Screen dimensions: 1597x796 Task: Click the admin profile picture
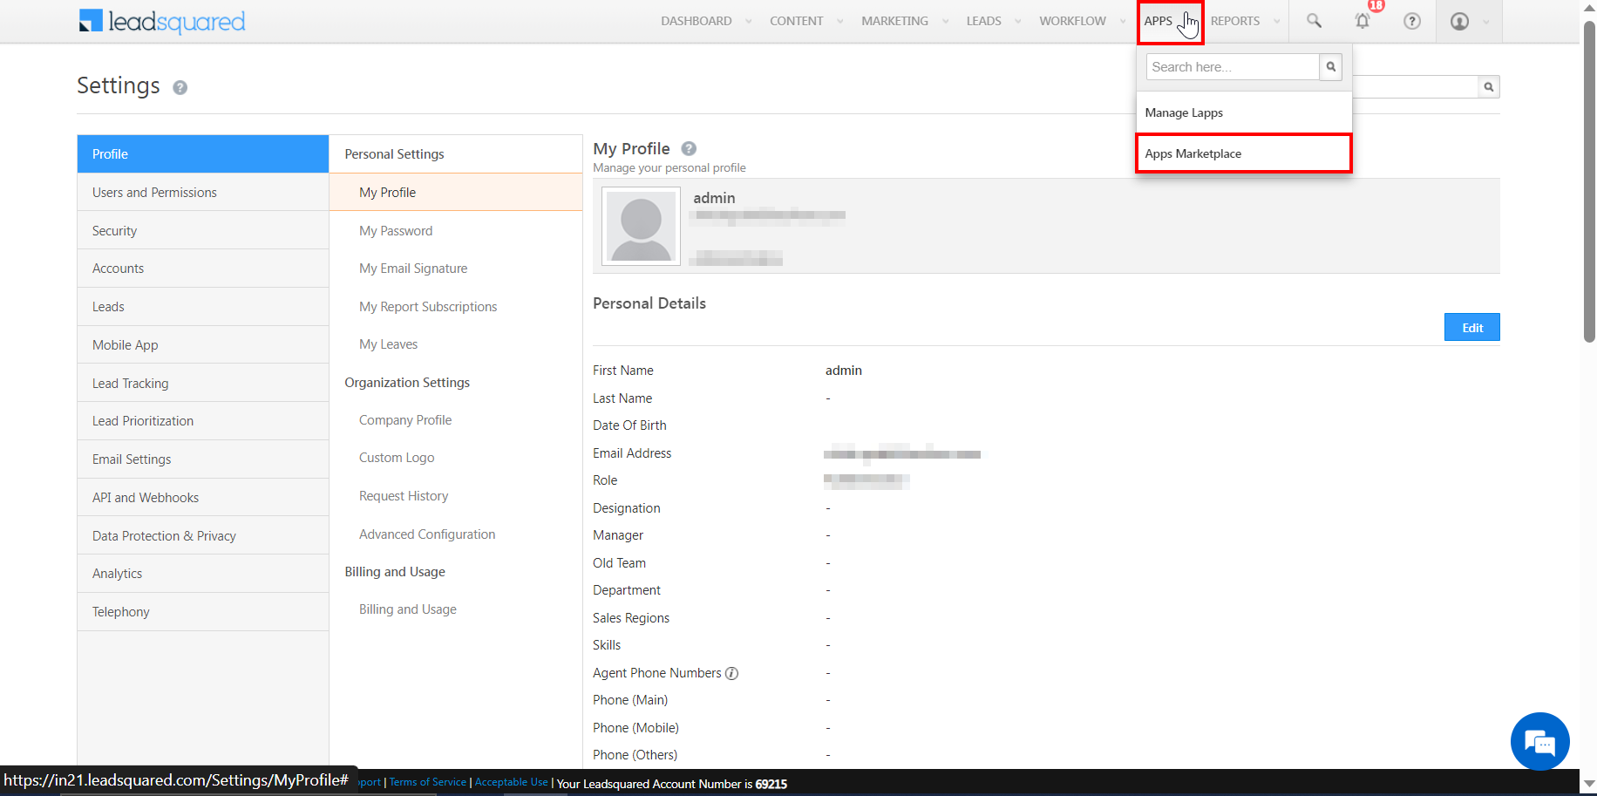point(642,227)
